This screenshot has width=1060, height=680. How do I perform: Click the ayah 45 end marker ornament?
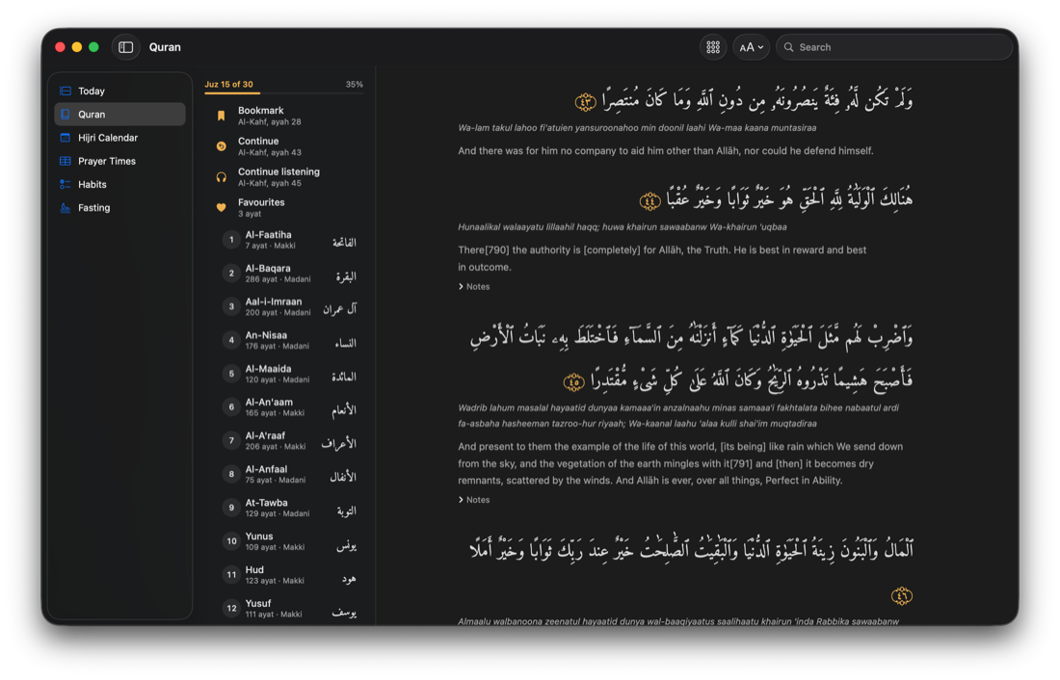573,382
